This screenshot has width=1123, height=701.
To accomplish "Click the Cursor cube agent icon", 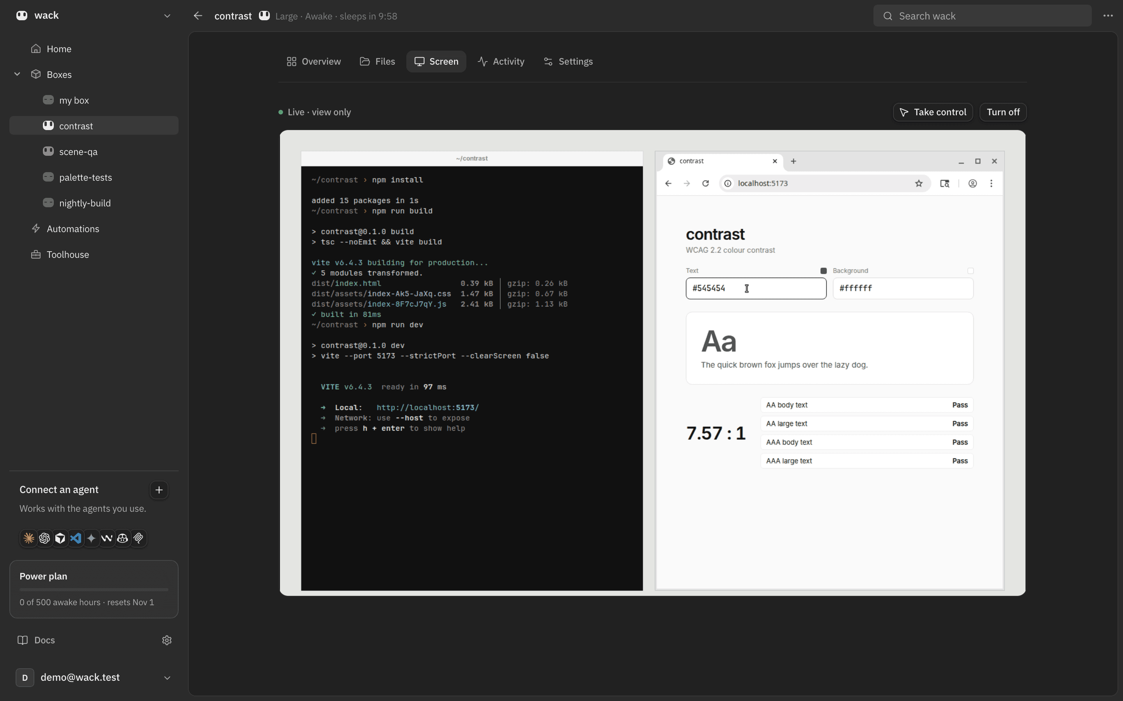I will click(60, 538).
